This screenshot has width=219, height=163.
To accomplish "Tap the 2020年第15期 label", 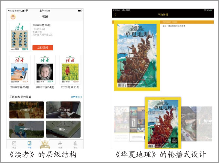I will [x=20, y=87].
